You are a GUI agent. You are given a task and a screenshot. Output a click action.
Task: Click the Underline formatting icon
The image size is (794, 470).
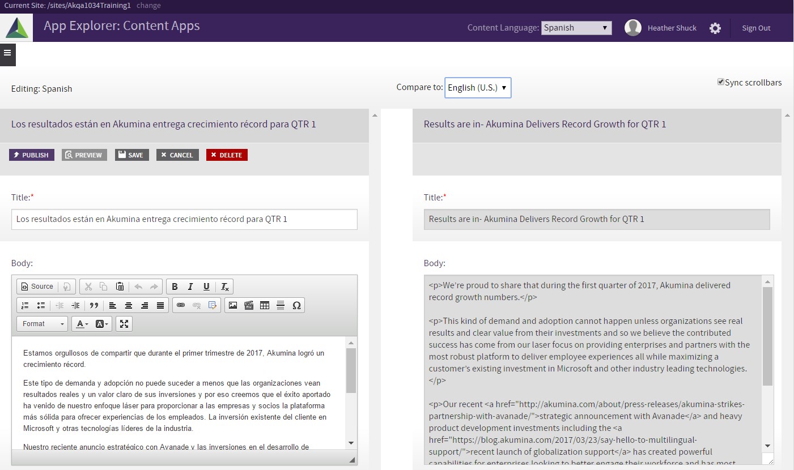click(206, 287)
